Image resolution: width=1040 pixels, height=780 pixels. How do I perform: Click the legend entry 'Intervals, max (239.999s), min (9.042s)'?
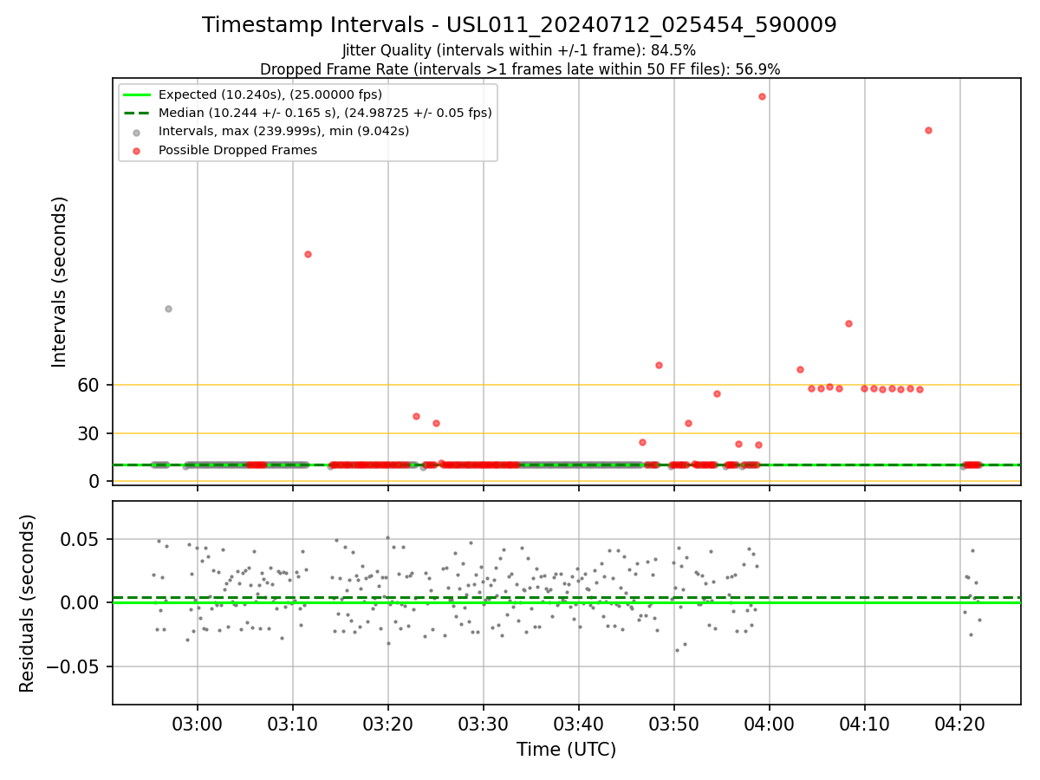[283, 132]
